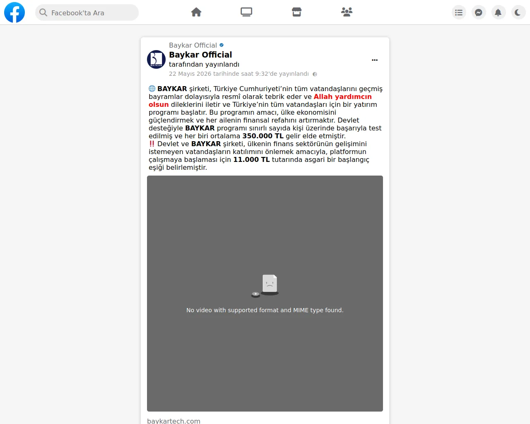Click the blue verified badge

coord(222,45)
